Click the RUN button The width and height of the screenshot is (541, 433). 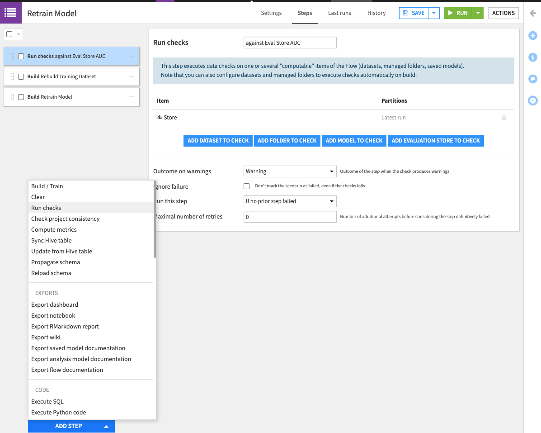pyautogui.click(x=458, y=13)
